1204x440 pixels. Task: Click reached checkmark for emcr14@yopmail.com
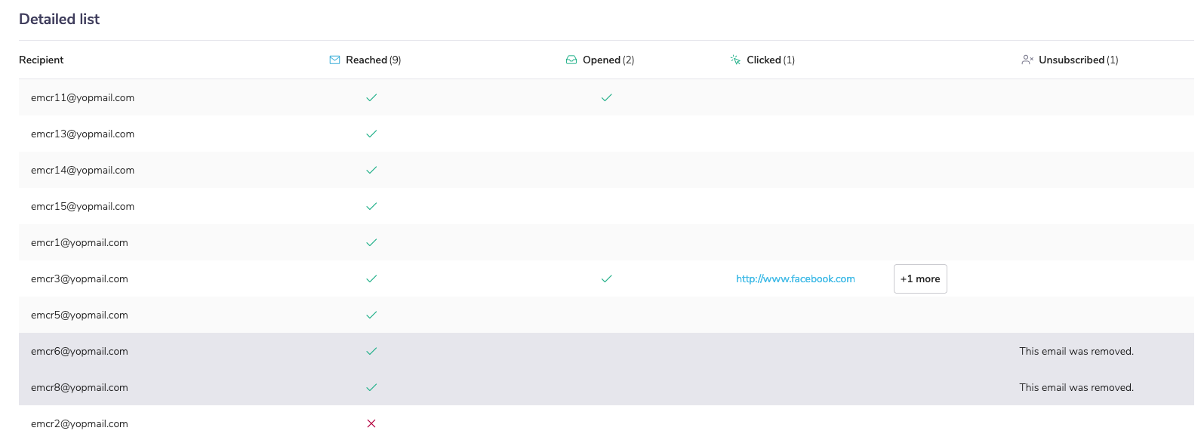coord(371,170)
